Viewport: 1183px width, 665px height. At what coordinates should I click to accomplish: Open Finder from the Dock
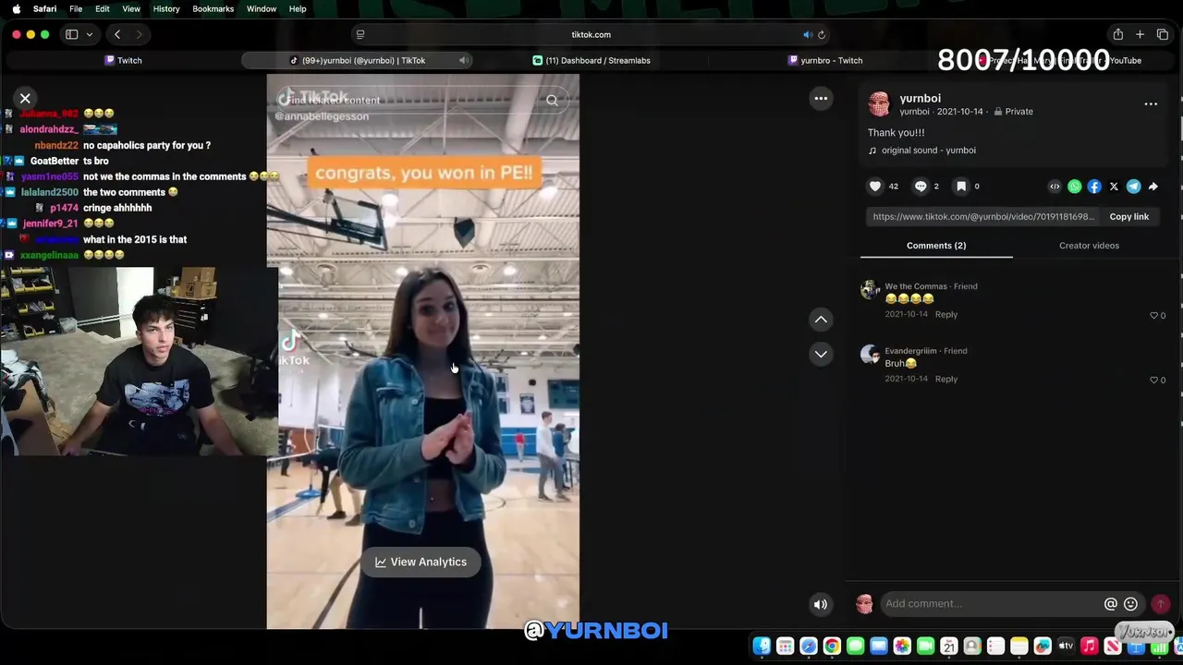tap(762, 647)
